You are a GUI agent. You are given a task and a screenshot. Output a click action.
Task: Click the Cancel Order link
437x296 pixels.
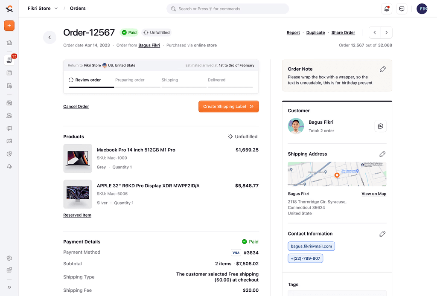76,106
